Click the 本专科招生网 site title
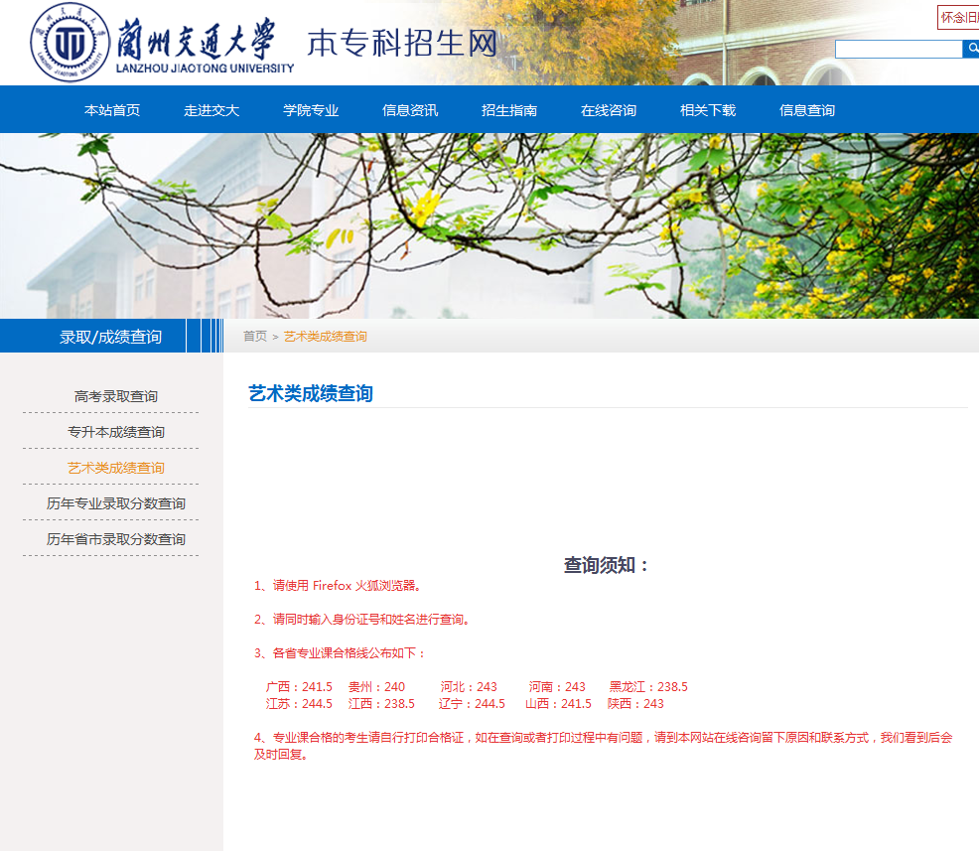 (x=403, y=44)
